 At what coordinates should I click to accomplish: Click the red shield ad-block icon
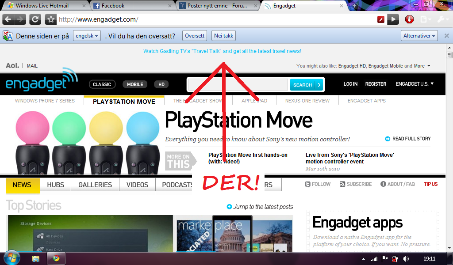click(409, 19)
